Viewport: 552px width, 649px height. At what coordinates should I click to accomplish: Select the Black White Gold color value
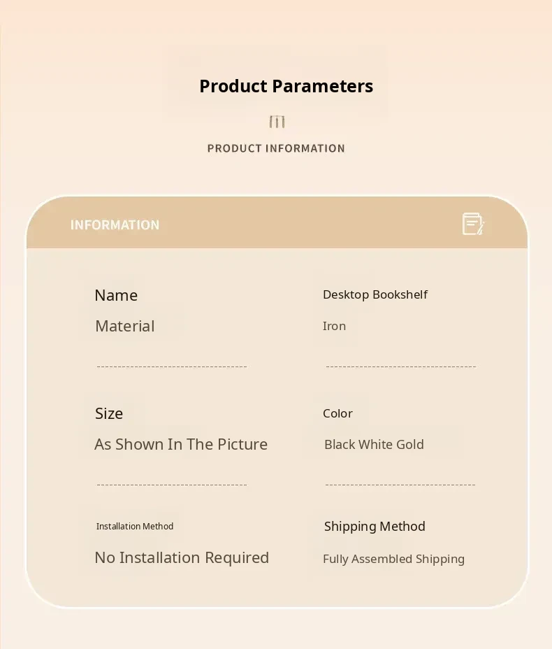click(x=374, y=444)
